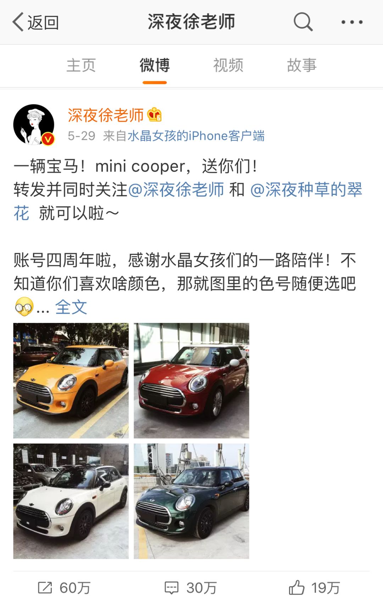The height and width of the screenshot is (605, 383).
Task: Switch to the 主页 tab
Action: pyautogui.click(x=81, y=65)
